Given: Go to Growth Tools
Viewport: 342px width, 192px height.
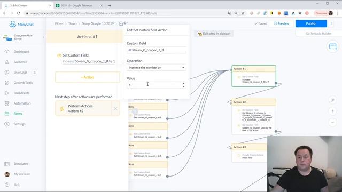Looking at the screenshot, I should pos(23,83).
